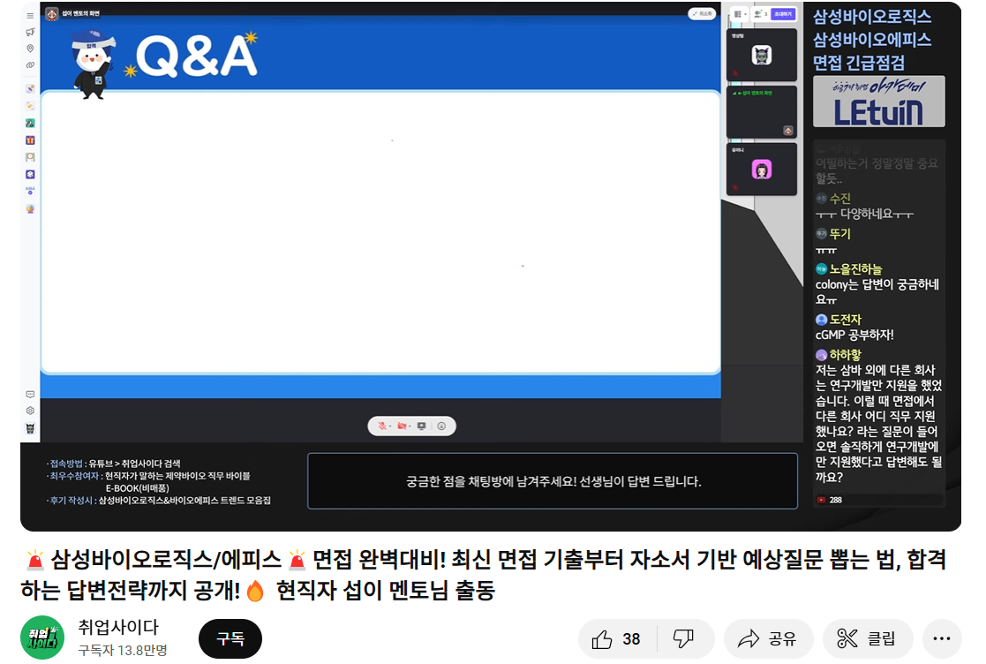Open the hamburger menu in the left sidebar
Image resolution: width=986 pixels, height=664 pixels.
point(30,16)
